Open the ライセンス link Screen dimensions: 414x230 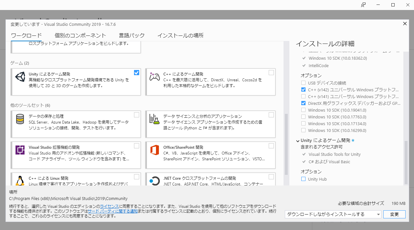[x=109, y=206]
